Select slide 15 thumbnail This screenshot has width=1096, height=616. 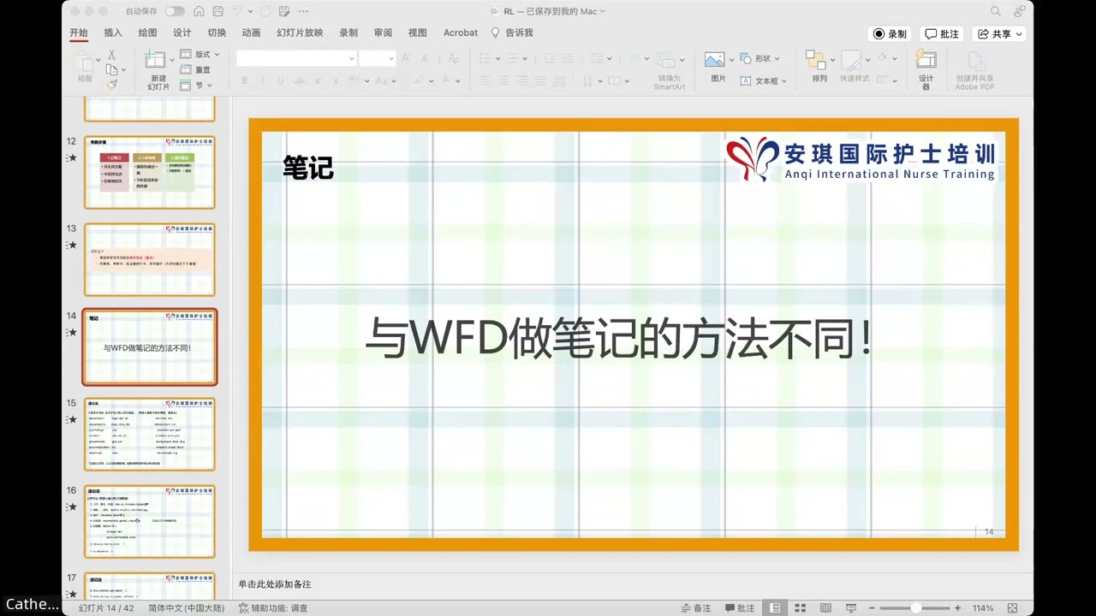pyautogui.click(x=149, y=434)
